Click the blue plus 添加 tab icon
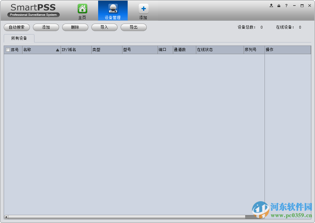 [x=143, y=9]
